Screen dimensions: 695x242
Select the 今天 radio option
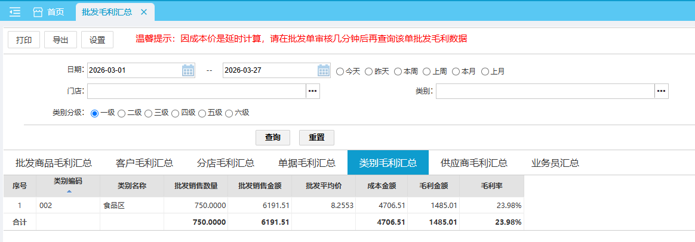point(340,72)
